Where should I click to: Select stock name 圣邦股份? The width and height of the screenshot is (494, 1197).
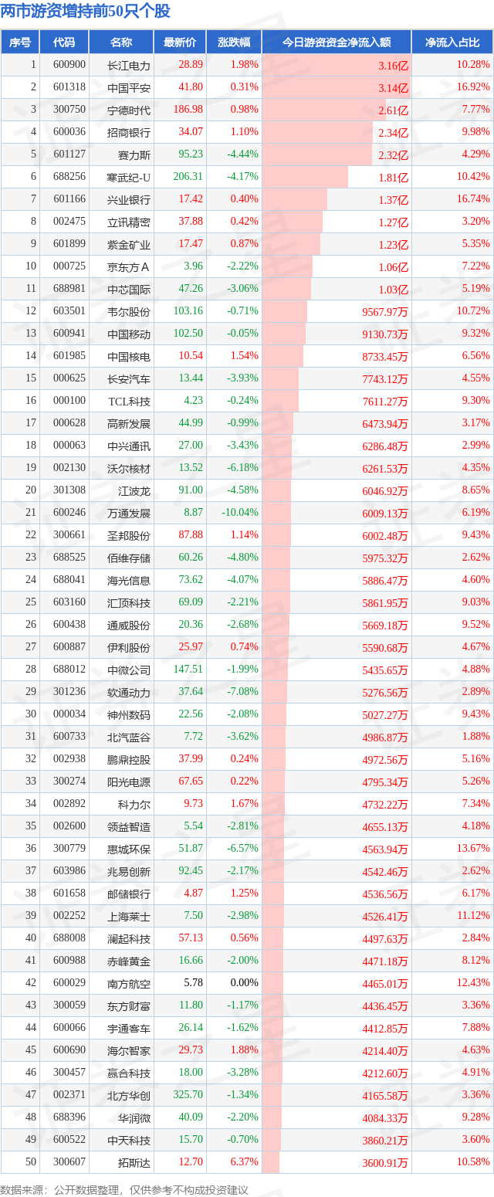tap(130, 536)
